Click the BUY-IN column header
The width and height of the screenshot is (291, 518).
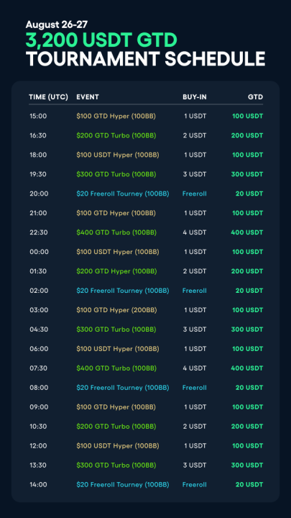point(195,97)
